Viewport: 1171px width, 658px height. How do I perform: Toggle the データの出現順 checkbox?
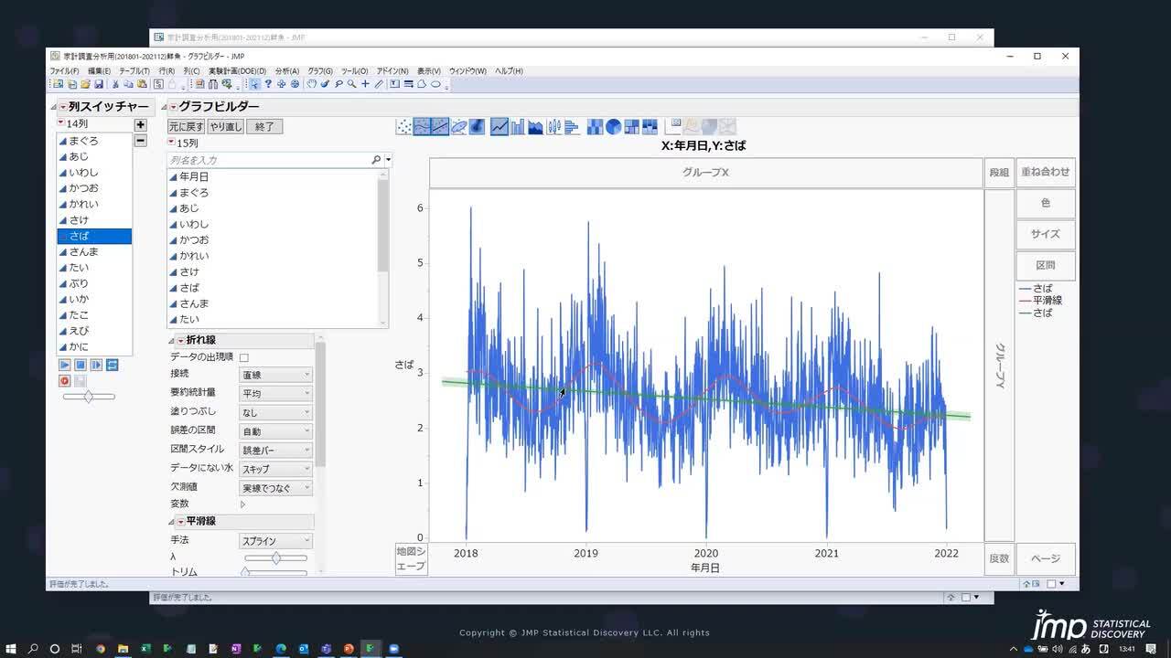tap(244, 357)
